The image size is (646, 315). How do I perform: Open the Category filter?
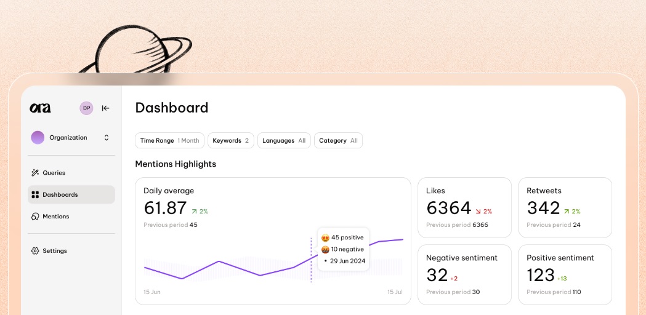[338, 140]
